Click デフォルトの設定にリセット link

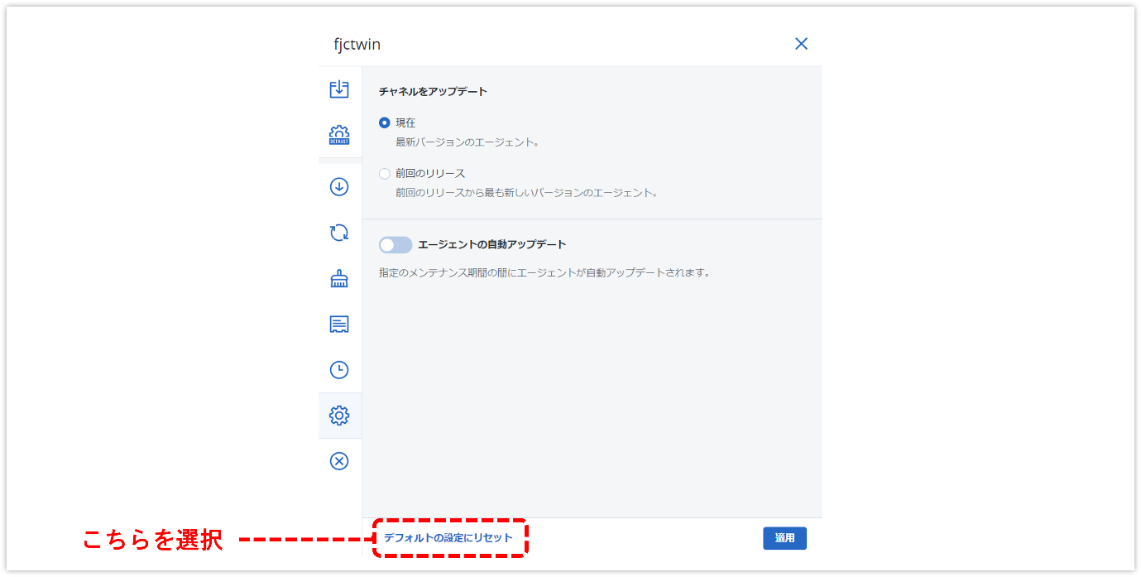click(x=448, y=538)
